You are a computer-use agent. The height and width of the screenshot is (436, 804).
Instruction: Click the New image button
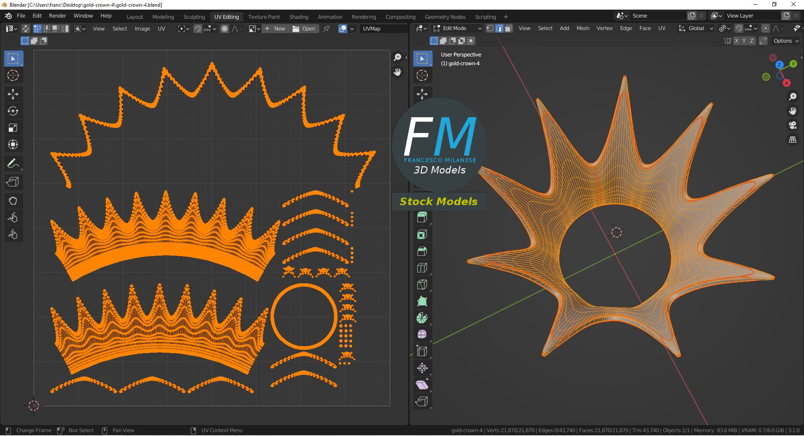275,28
